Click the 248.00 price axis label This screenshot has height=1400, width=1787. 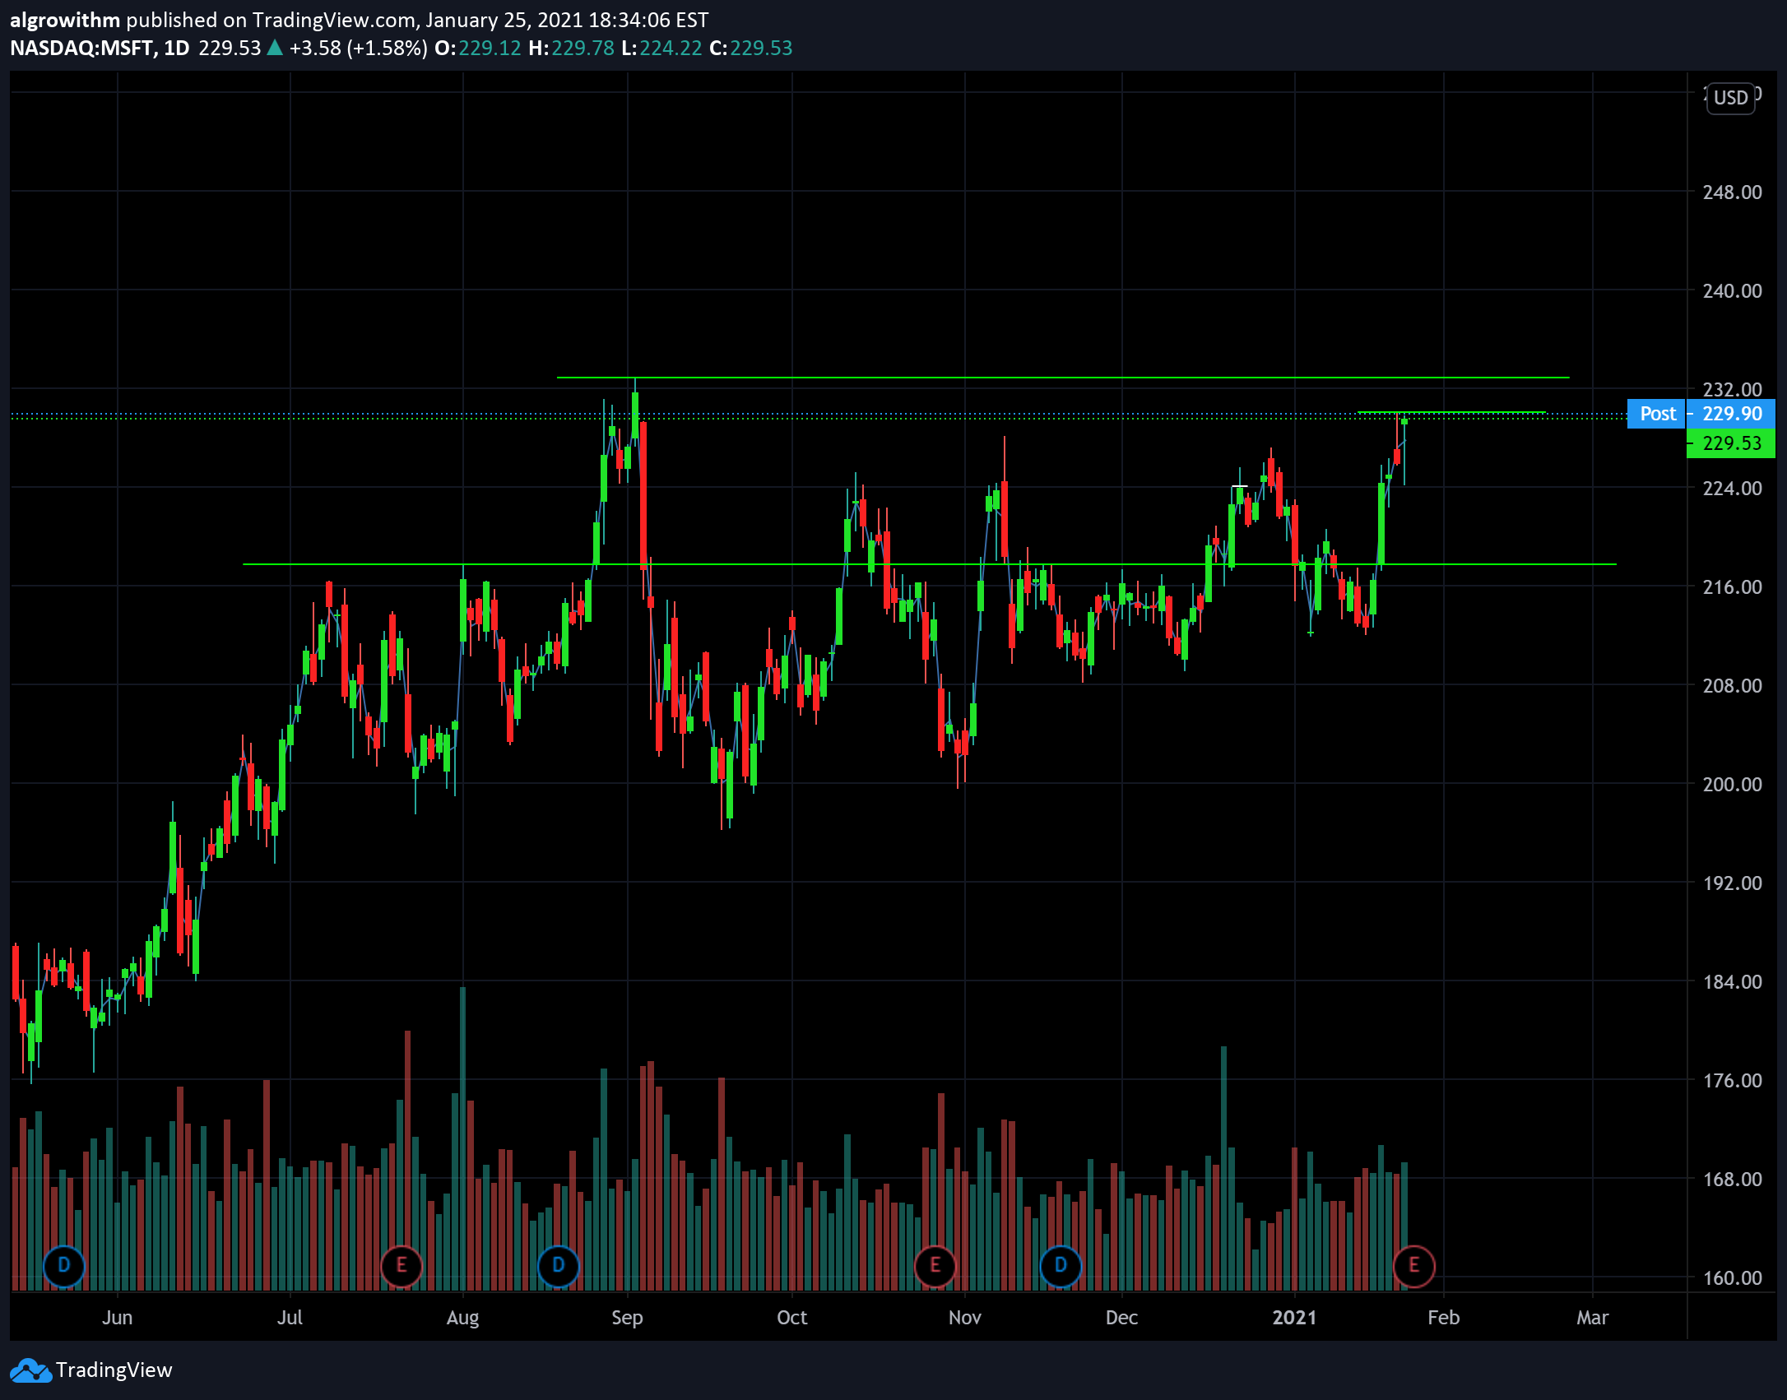coord(1733,192)
